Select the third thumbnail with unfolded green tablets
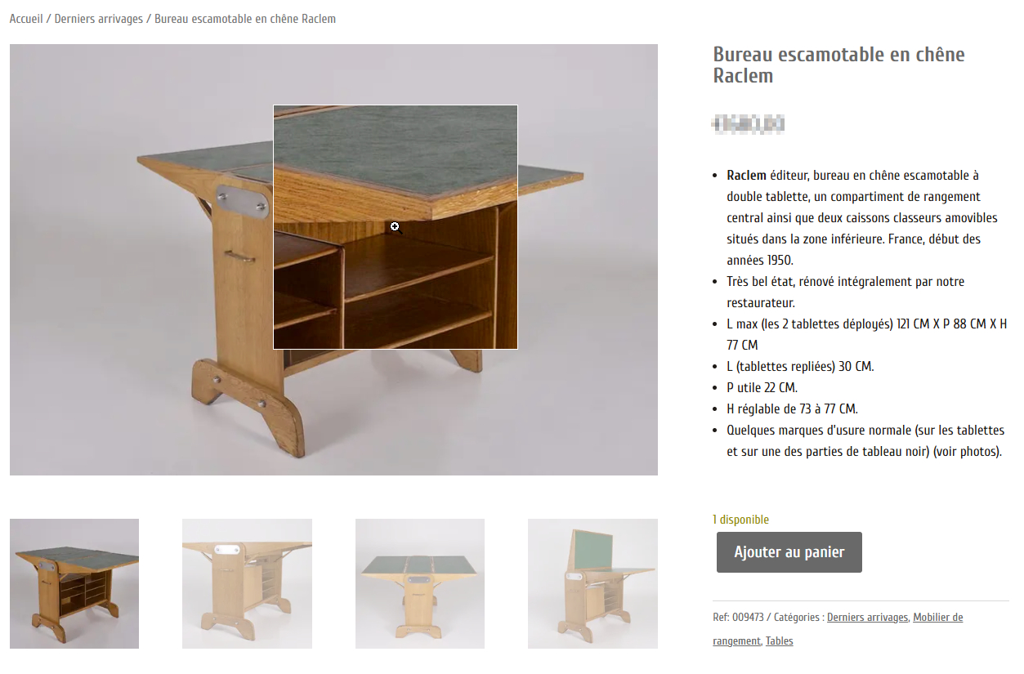This screenshot has height=674, width=1024. point(420,583)
